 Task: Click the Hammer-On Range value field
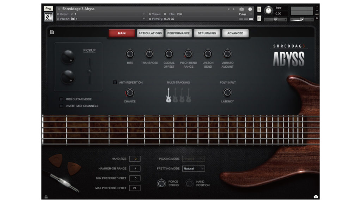point(135,168)
